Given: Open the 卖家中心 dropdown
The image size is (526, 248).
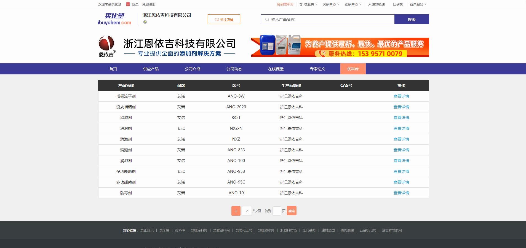Looking at the screenshot, I should pos(352,4).
